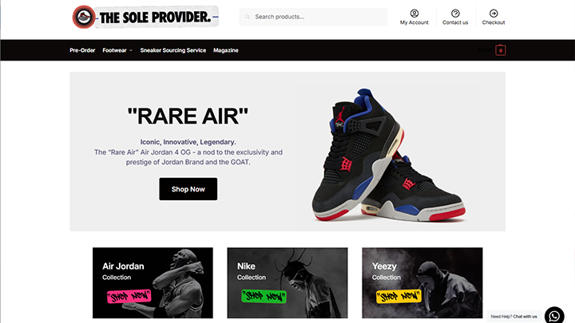This screenshot has width=575, height=323.
Task: Click the pink Shop Now Air Jordan sticker
Action: [x=129, y=296]
